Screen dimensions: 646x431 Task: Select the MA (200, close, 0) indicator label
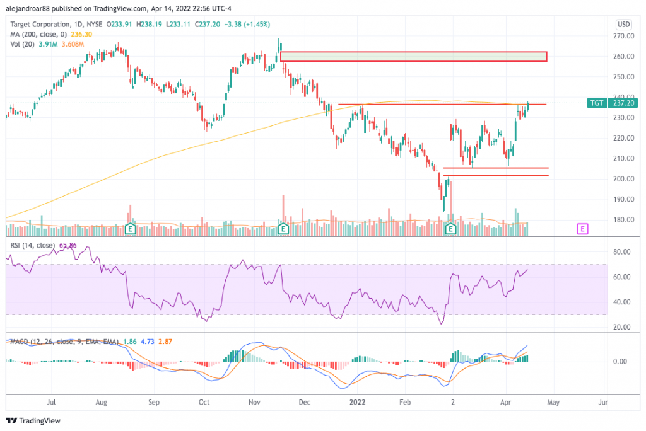coord(39,34)
